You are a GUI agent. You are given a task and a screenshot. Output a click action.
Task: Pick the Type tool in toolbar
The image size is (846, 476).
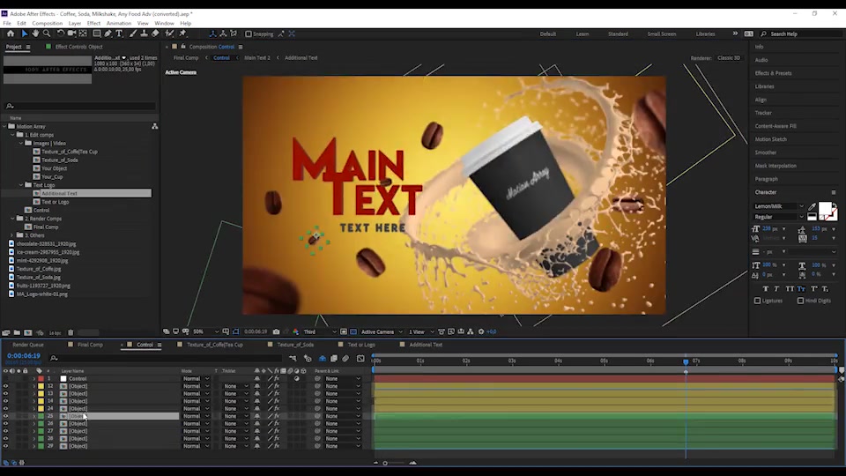[x=119, y=33]
